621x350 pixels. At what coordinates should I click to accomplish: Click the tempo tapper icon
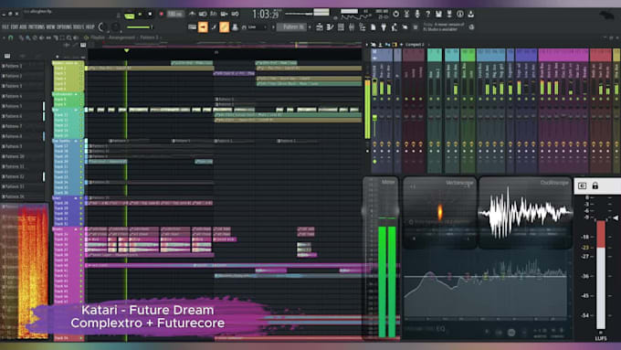click(395, 27)
